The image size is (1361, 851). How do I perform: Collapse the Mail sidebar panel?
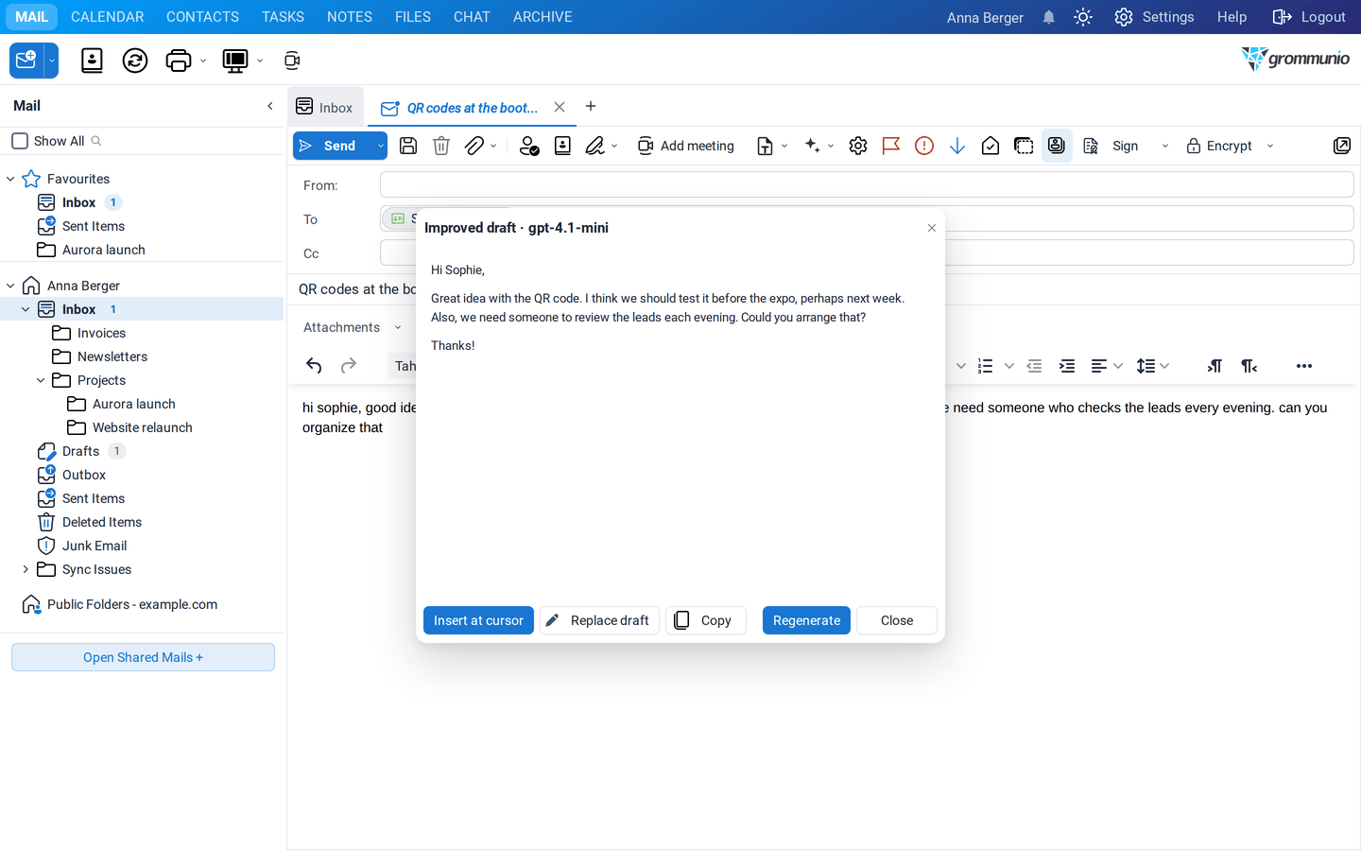pyautogui.click(x=270, y=106)
